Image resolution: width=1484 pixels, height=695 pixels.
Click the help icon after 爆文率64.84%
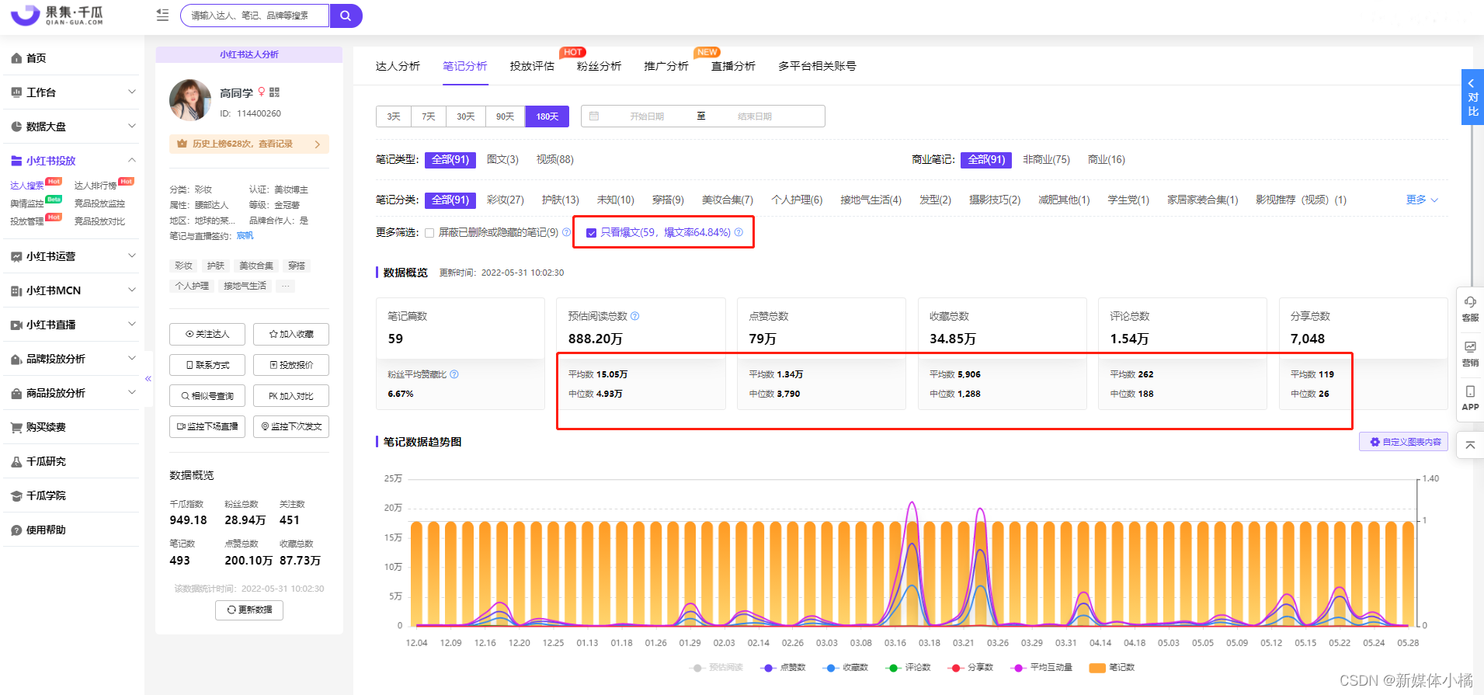pyautogui.click(x=739, y=232)
